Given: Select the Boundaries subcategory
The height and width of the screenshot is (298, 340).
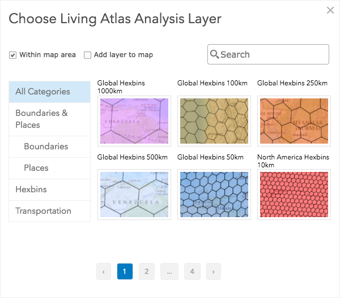Looking at the screenshot, I should (49, 146).
